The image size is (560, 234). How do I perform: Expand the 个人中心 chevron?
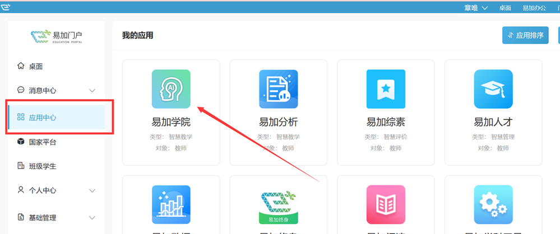92,190
